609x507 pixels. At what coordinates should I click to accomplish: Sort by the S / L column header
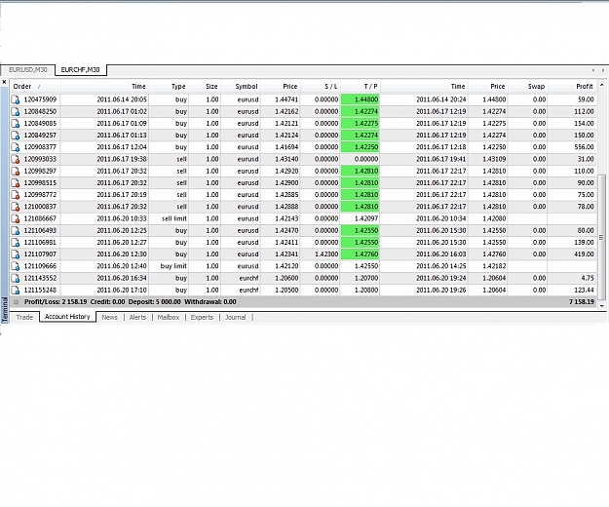pyautogui.click(x=321, y=87)
